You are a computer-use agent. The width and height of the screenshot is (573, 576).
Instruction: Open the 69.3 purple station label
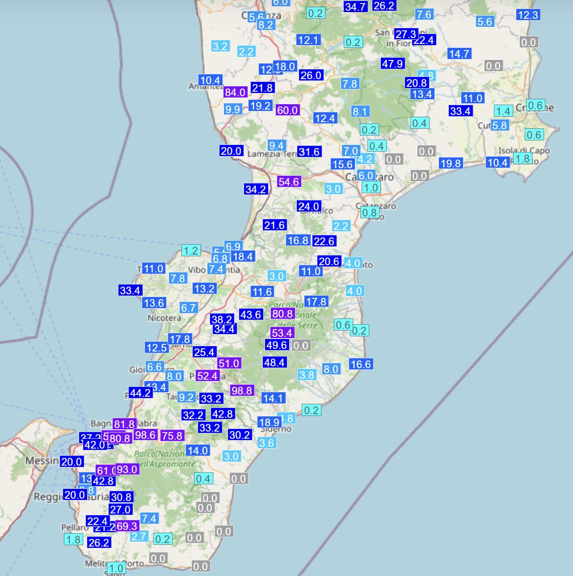pos(127,526)
